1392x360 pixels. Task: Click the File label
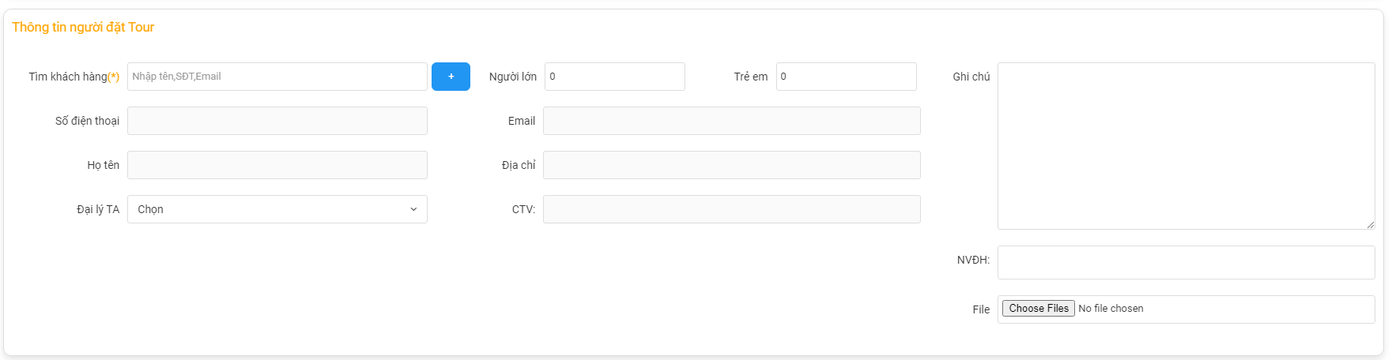[x=981, y=309]
